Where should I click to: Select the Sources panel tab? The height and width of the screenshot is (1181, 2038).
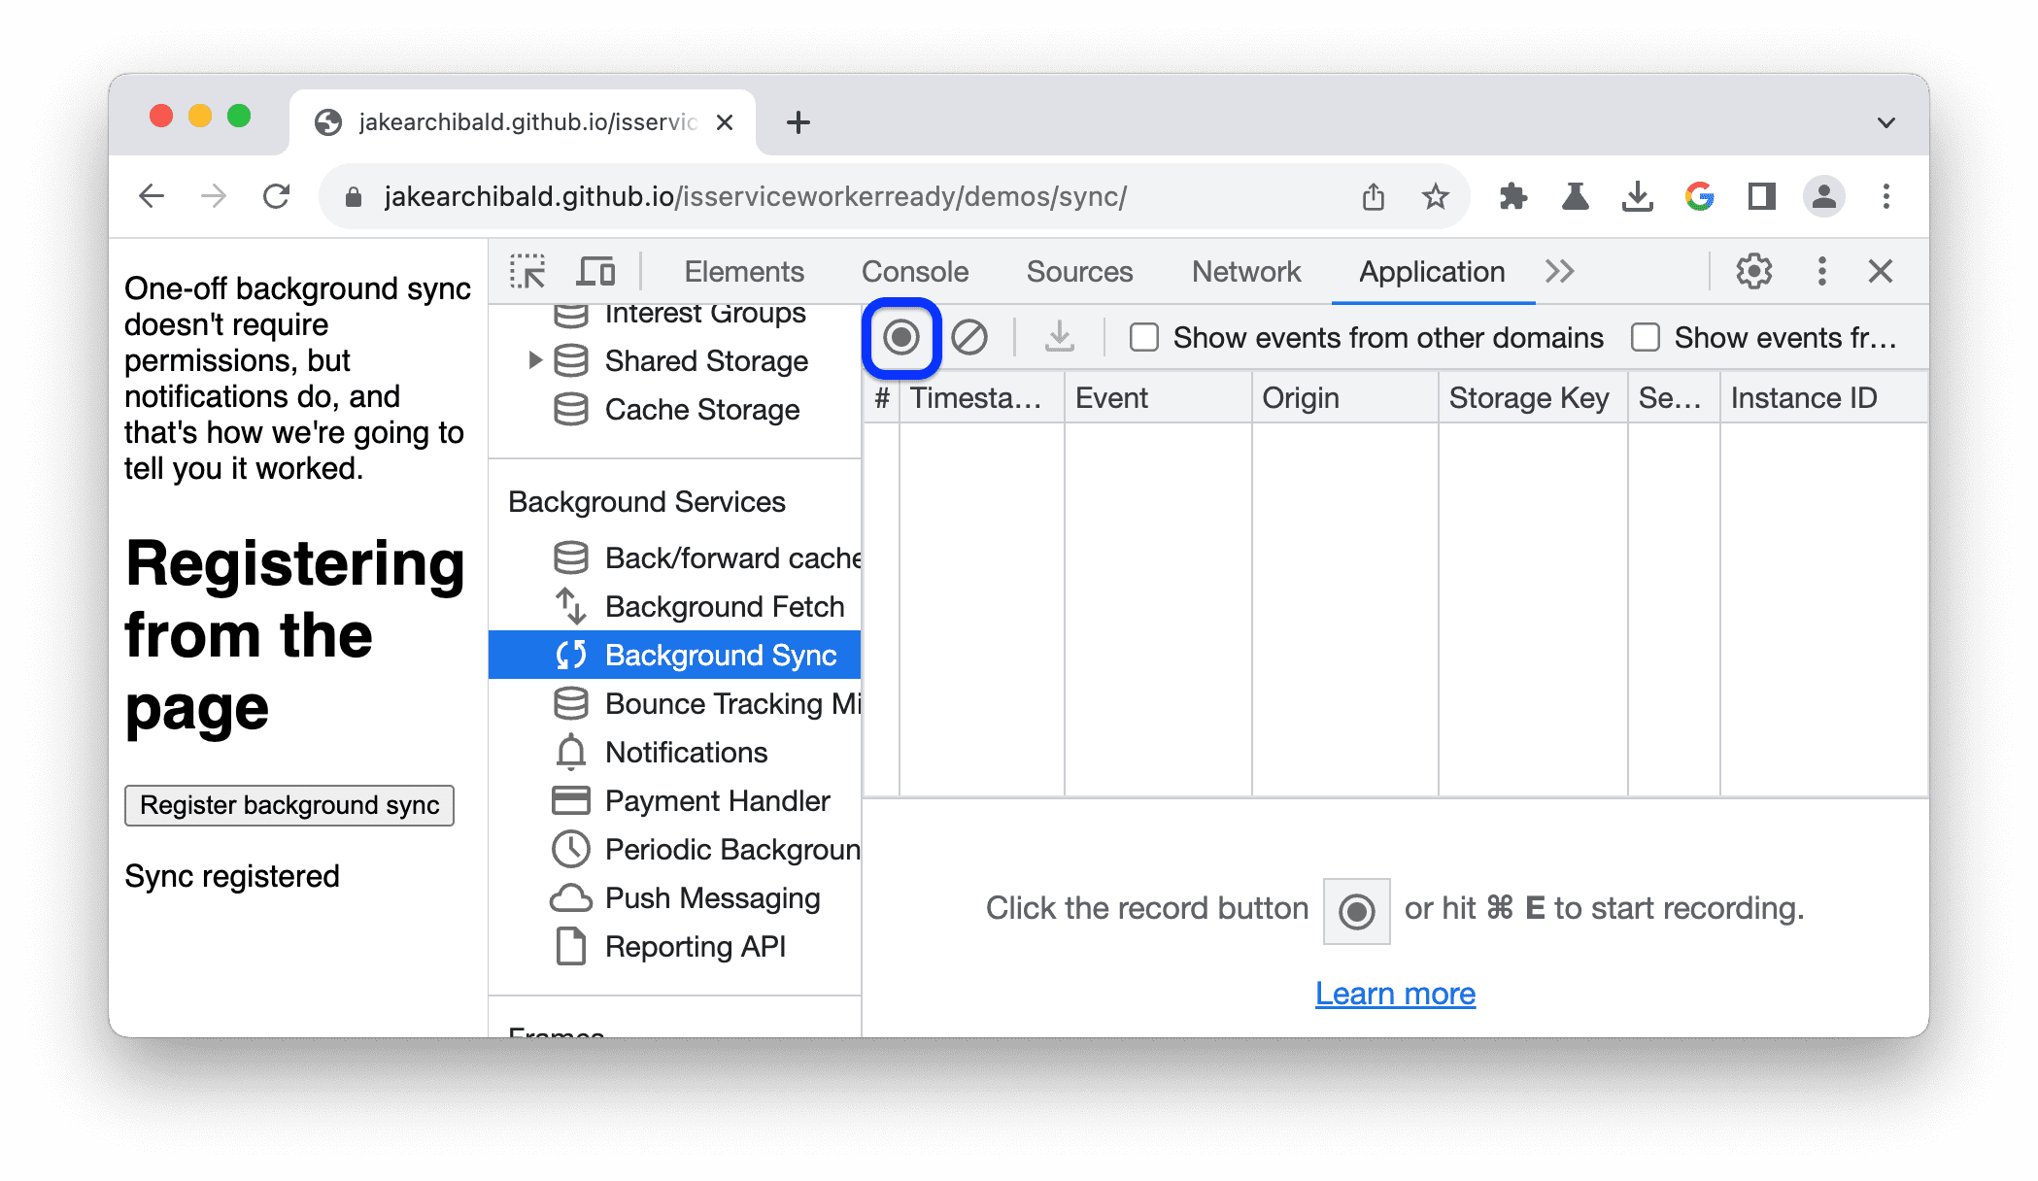click(x=1081, y=271)
